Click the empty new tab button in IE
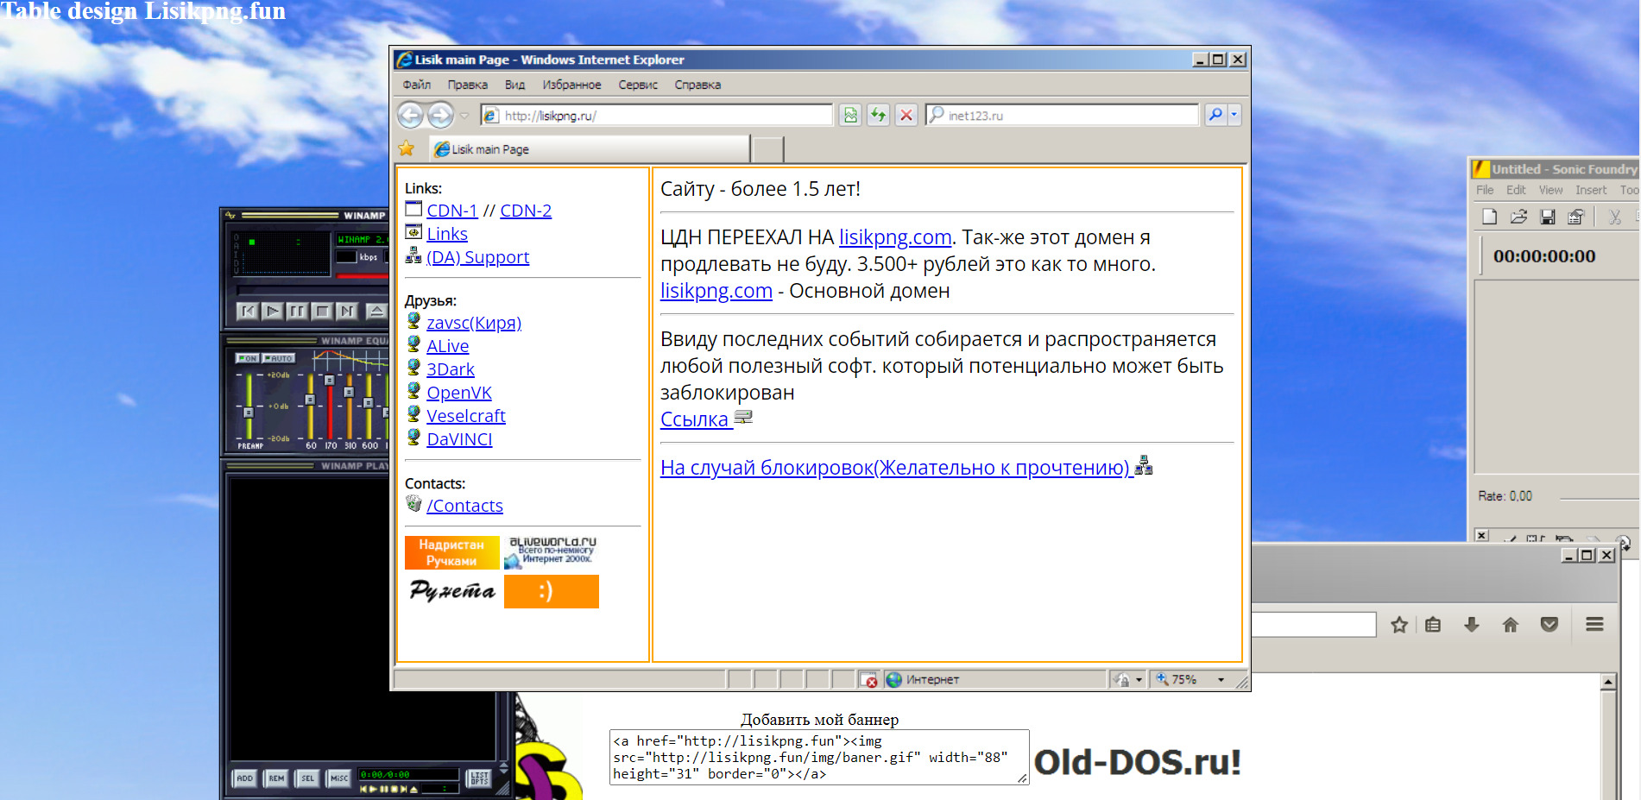The height and width of the screenshot is (800, 1641). pyautogui.click(x=767, y=149)
